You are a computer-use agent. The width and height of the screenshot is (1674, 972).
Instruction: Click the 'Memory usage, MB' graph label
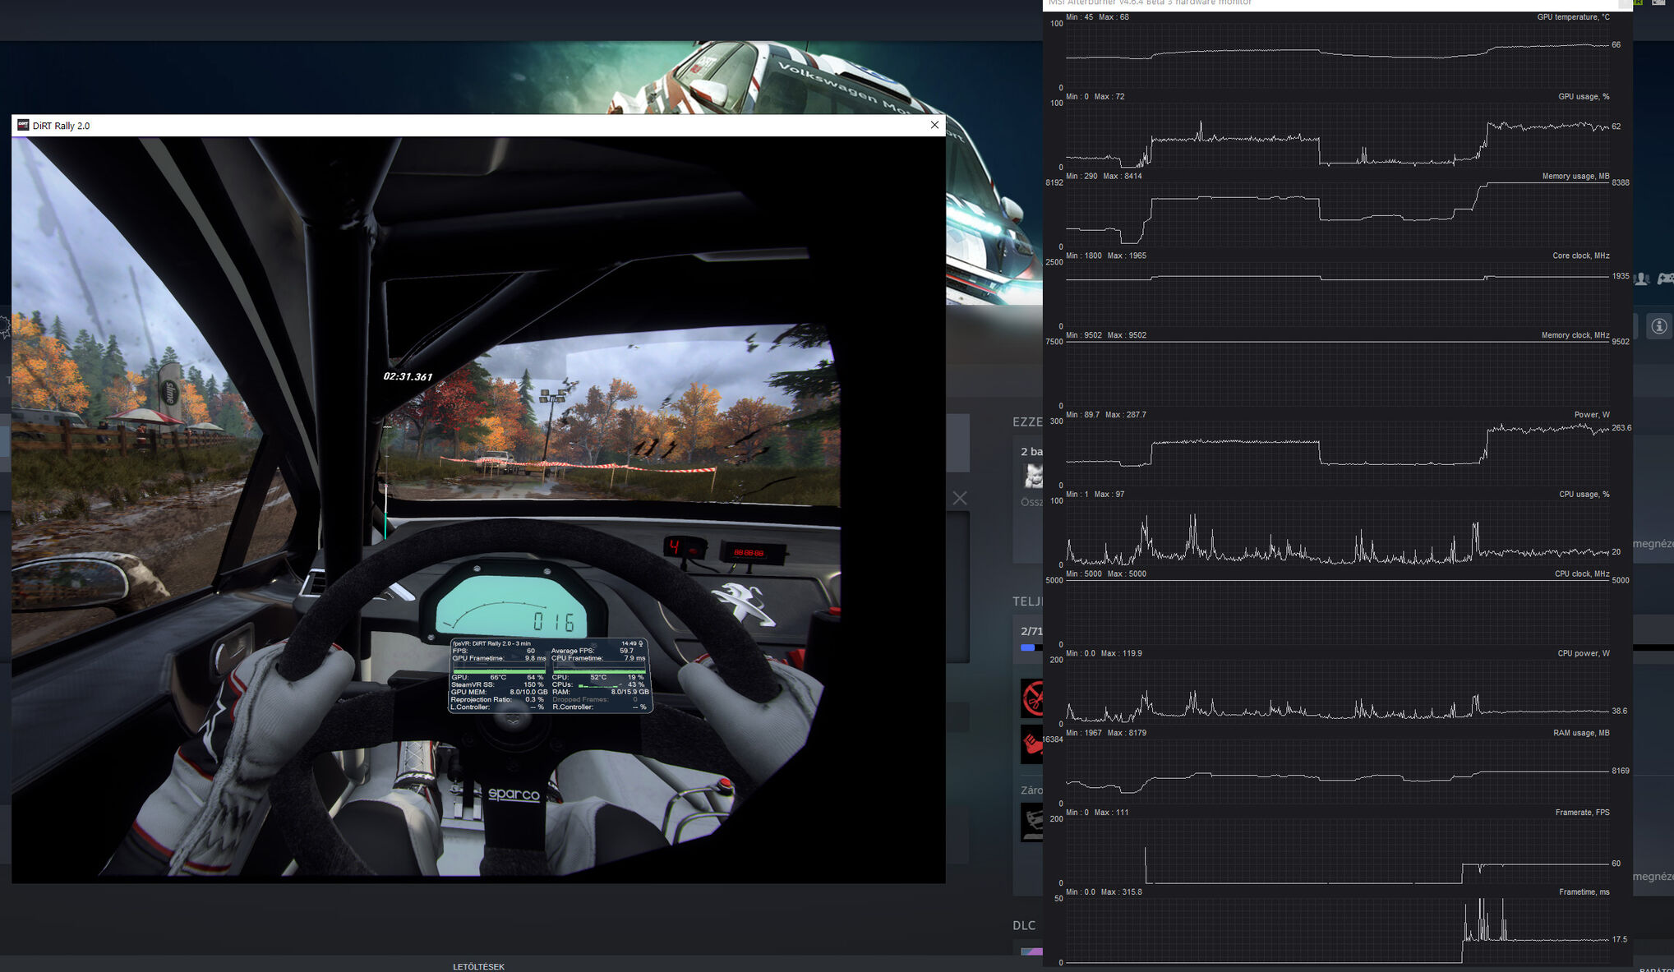pos(1575,177)
